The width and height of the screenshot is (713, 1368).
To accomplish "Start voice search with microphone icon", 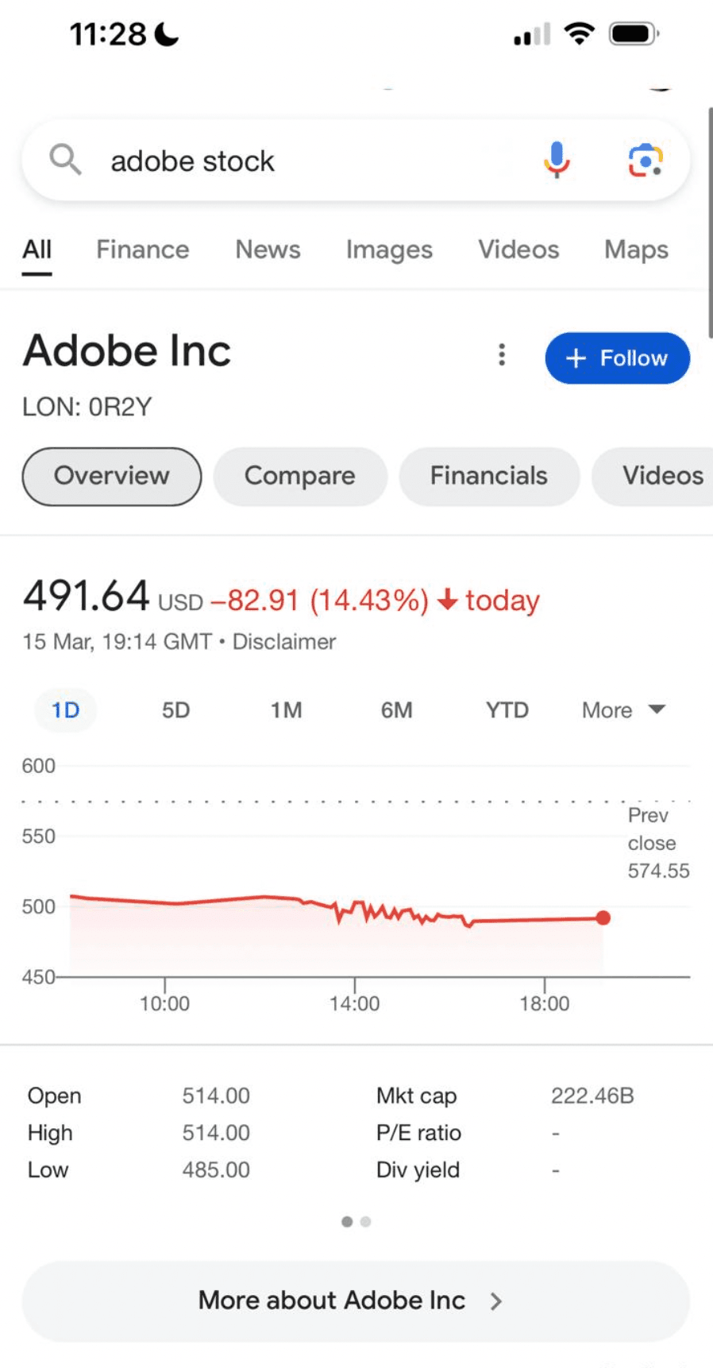I will tap(557, 160).
